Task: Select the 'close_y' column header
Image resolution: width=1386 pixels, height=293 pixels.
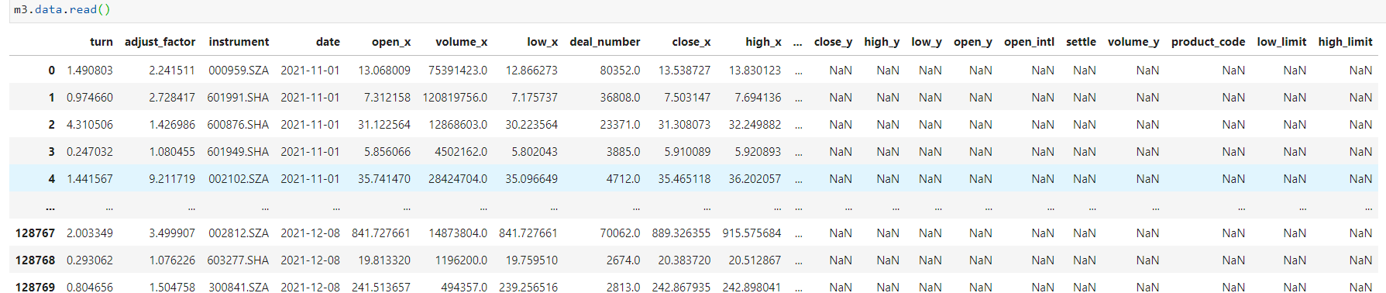Action: [x=833, y=42]
